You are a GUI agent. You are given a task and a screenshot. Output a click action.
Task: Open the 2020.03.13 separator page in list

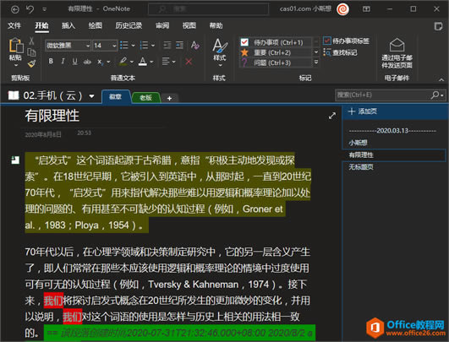pyautogui.click(x=392, y=131)
